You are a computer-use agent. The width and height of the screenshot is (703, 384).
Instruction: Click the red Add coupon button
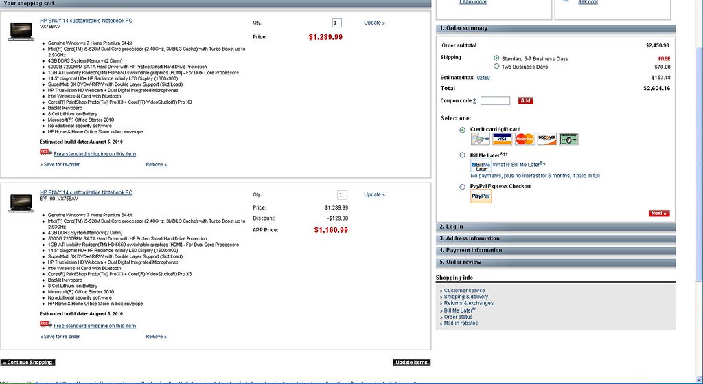(525, 101)
